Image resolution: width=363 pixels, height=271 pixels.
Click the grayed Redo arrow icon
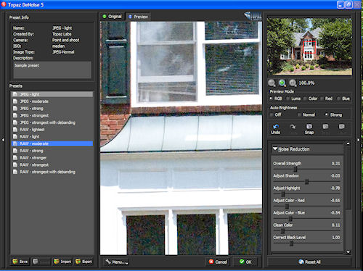pos(293,126)
